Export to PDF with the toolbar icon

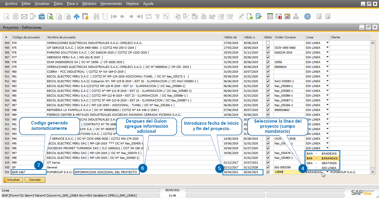coord(68,16)
